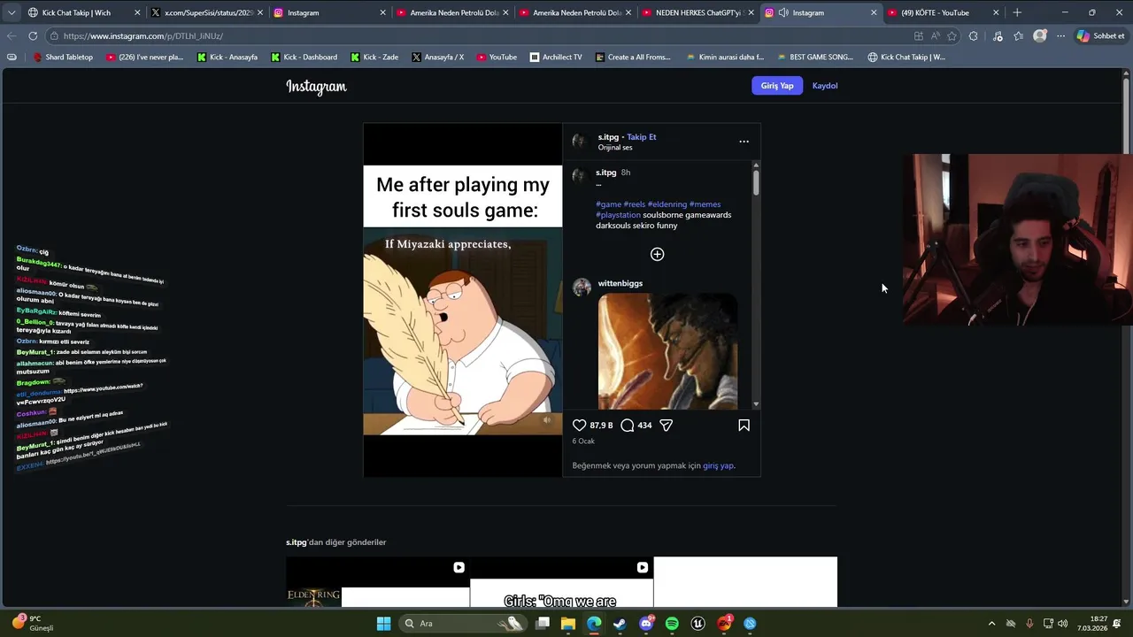
Task: Click the 87,9 B likes count
Action: click(x=601, y=426)
